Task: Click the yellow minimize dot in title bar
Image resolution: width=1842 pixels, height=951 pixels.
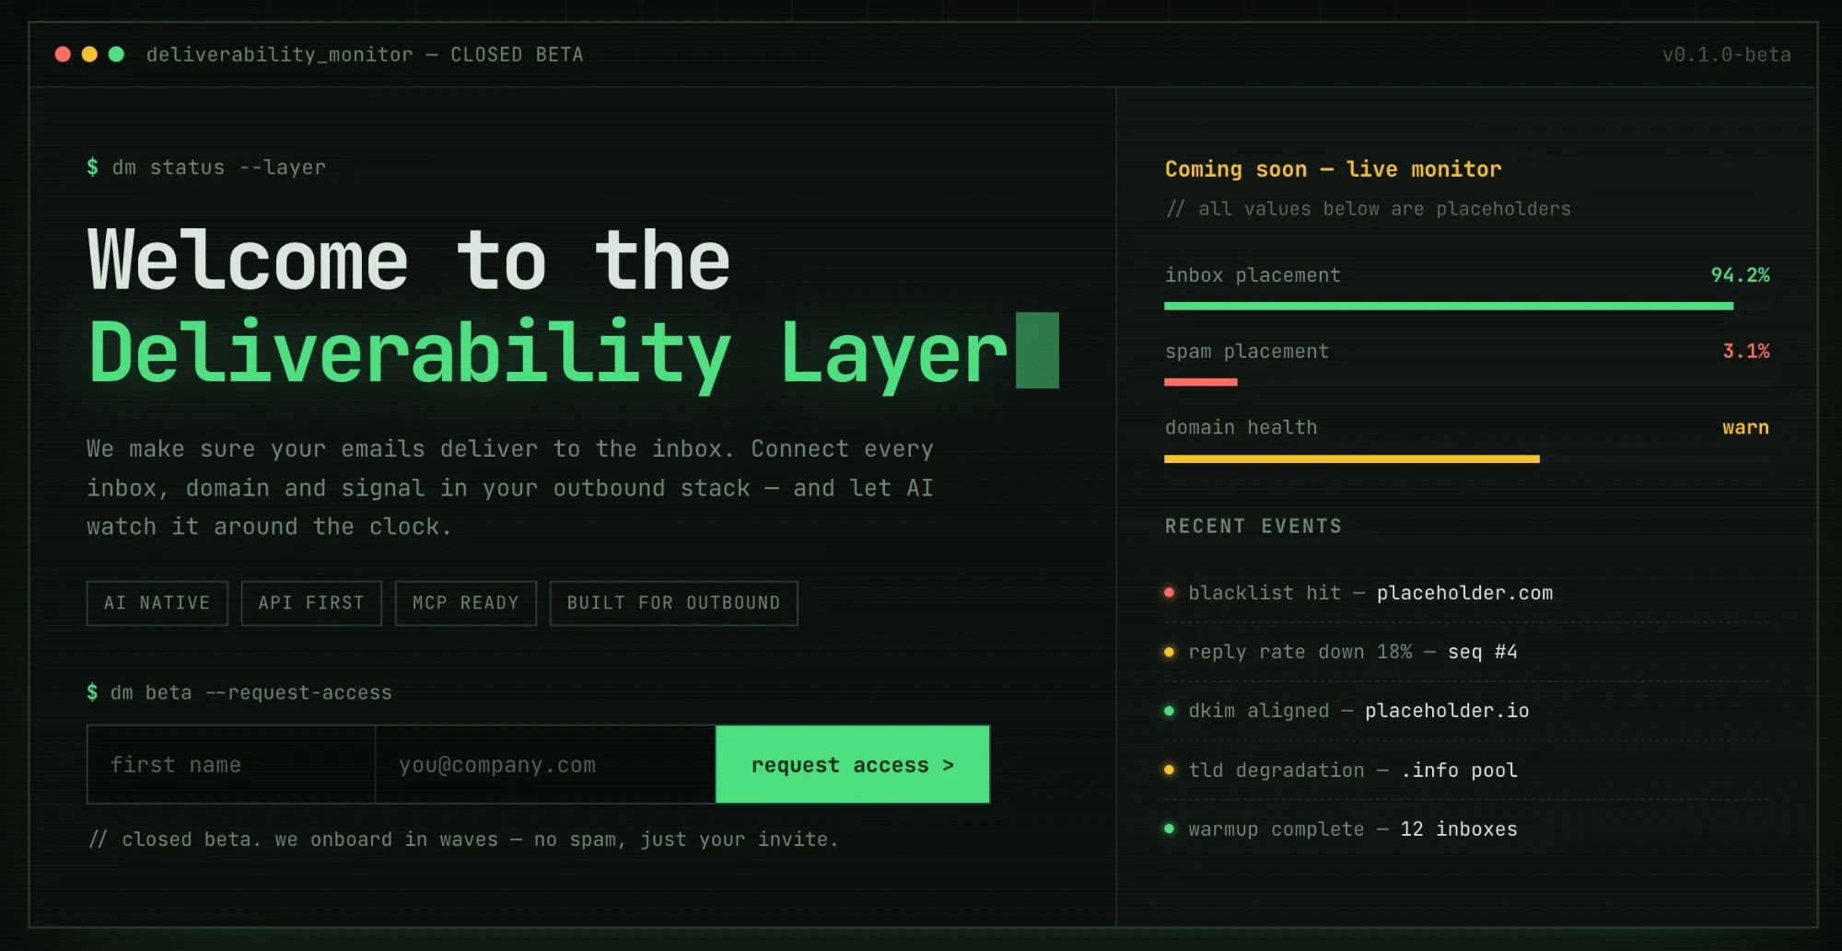Action: (89, 54)
